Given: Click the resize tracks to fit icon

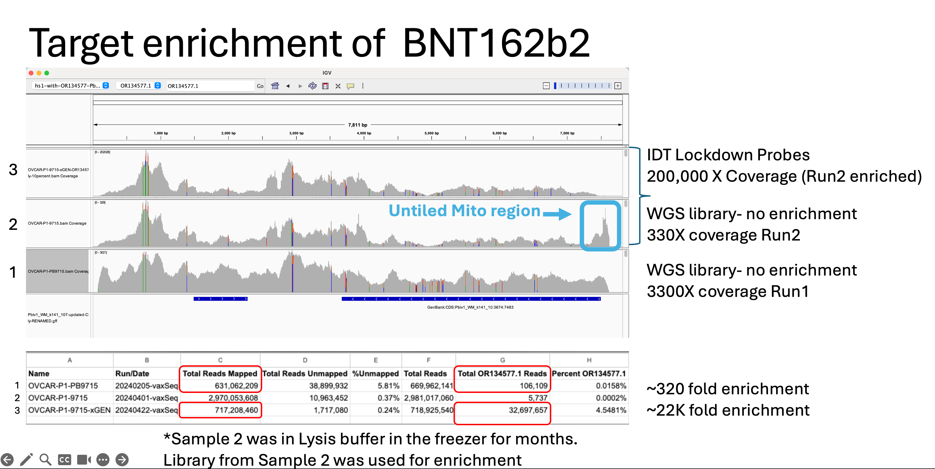Looking at the screenshot, I should pyautogui.click(x=338, y=86).
